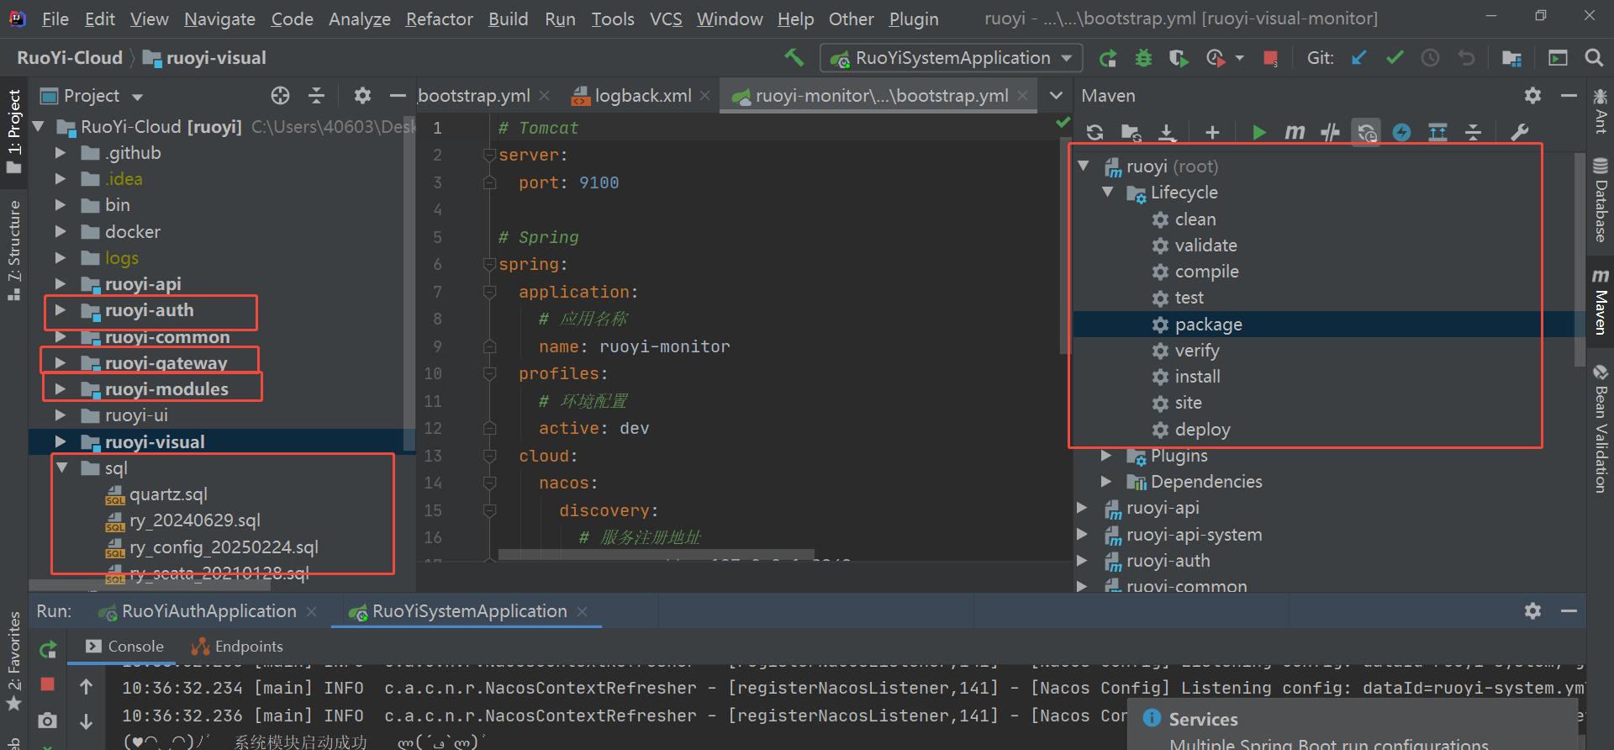Run the selected Maven goal with green arrow
Image resolution: width=1614 pixels, height=750 pixels.
point(1258,132)
